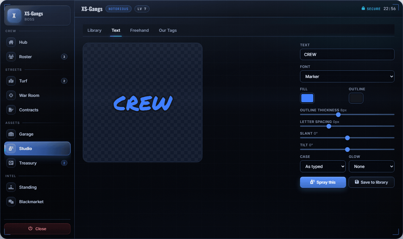Viewport: 403px width, 239px height.
Task: Click the Outline Thickness slider handle
Action: [338, 114]
